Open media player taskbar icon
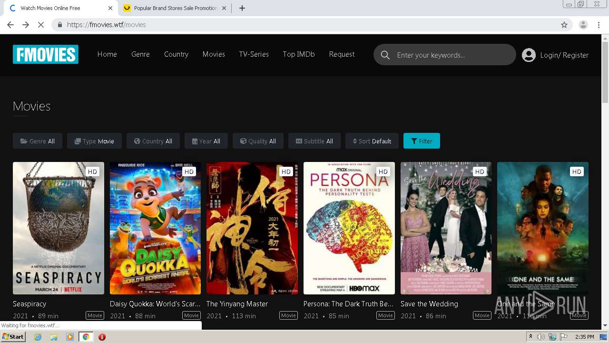This screenshot has width=609, height=343. click(70, 337)
